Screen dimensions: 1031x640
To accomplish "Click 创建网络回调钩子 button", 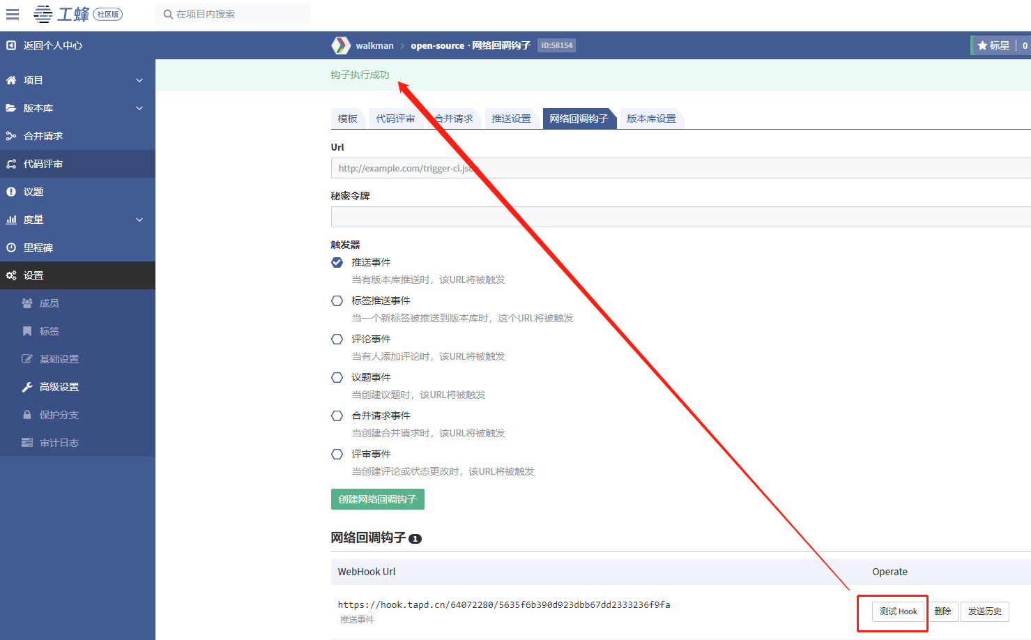I will pyautogui.click(x=378, y=499).
